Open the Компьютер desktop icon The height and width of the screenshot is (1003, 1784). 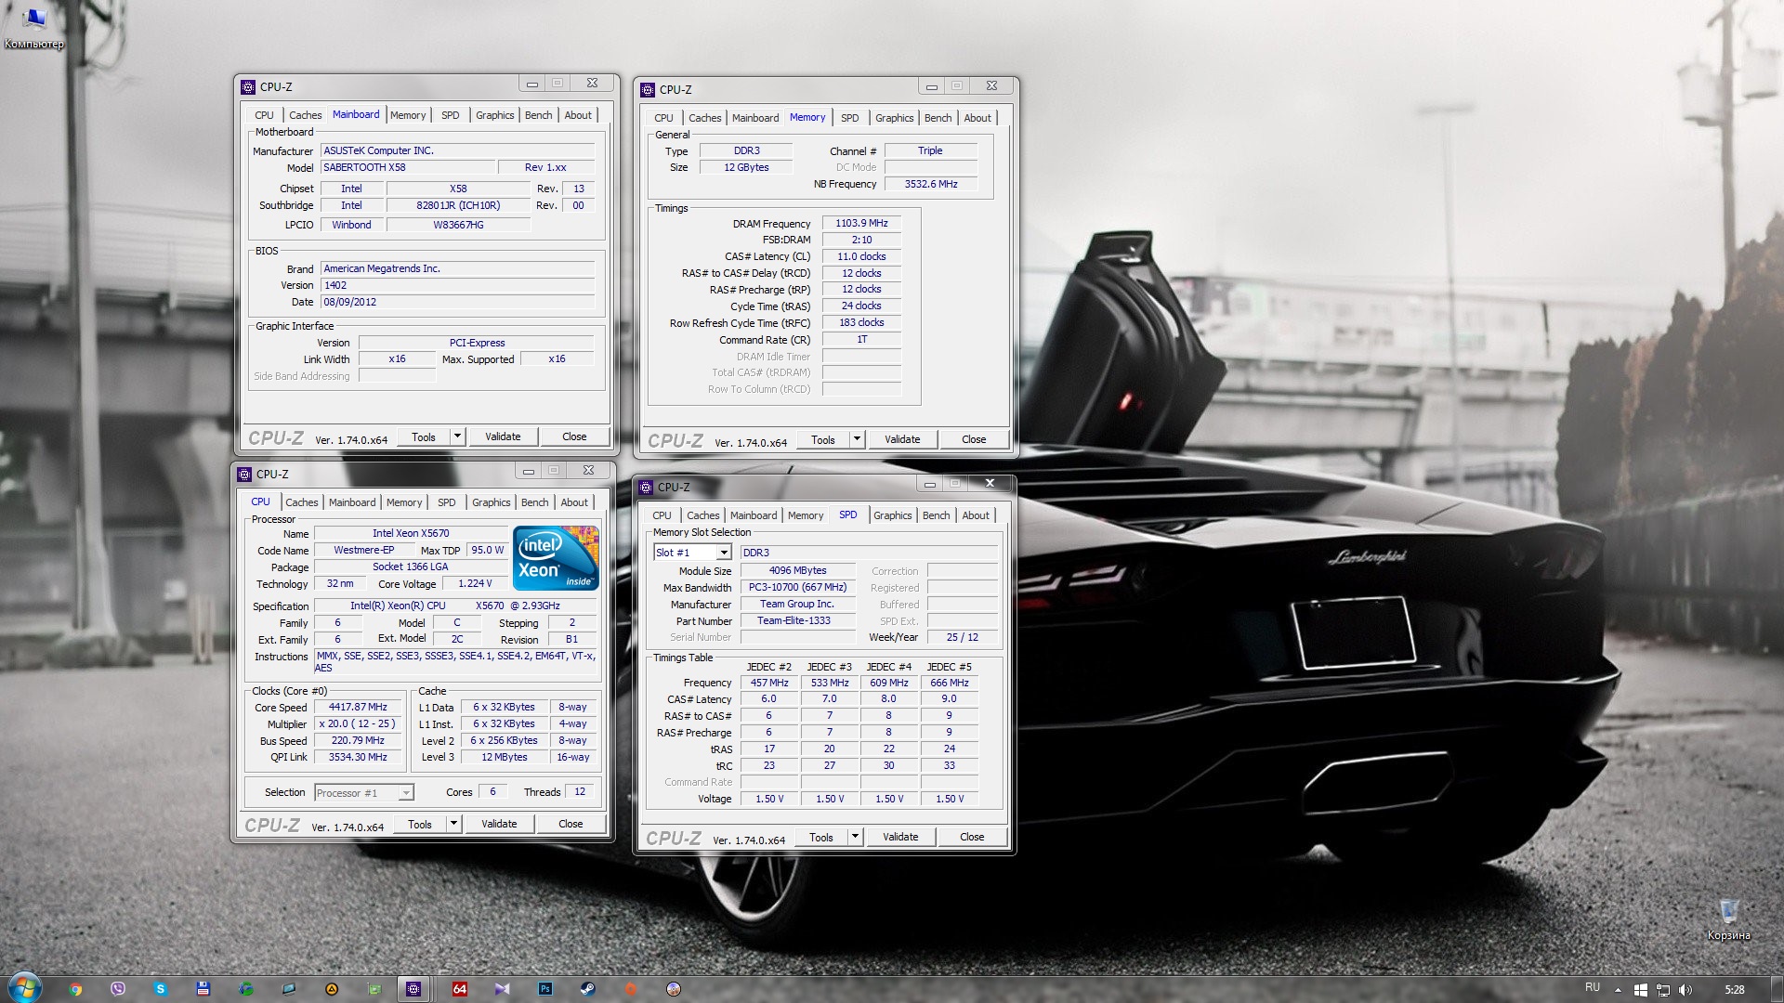tap(34, 28)
